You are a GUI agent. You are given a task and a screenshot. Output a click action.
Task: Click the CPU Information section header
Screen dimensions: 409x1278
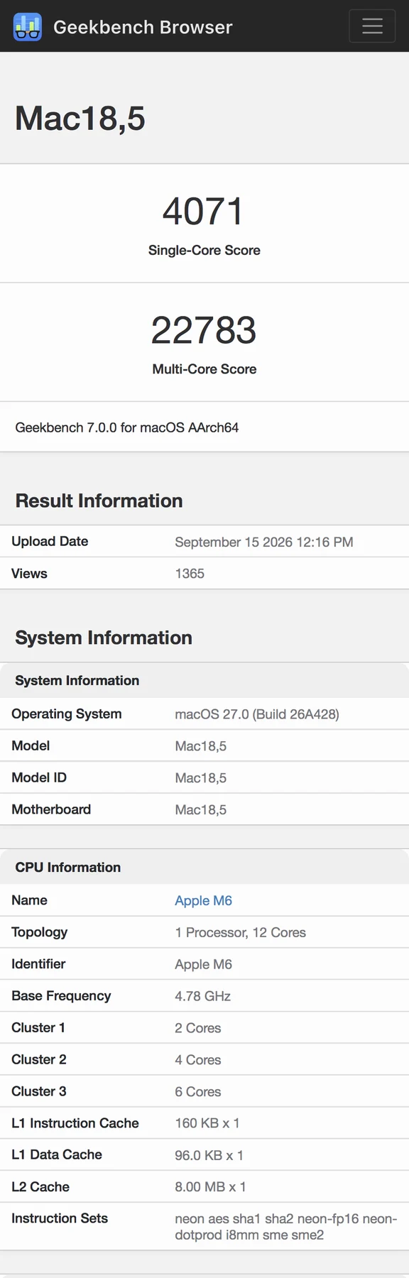click(68, 867)
